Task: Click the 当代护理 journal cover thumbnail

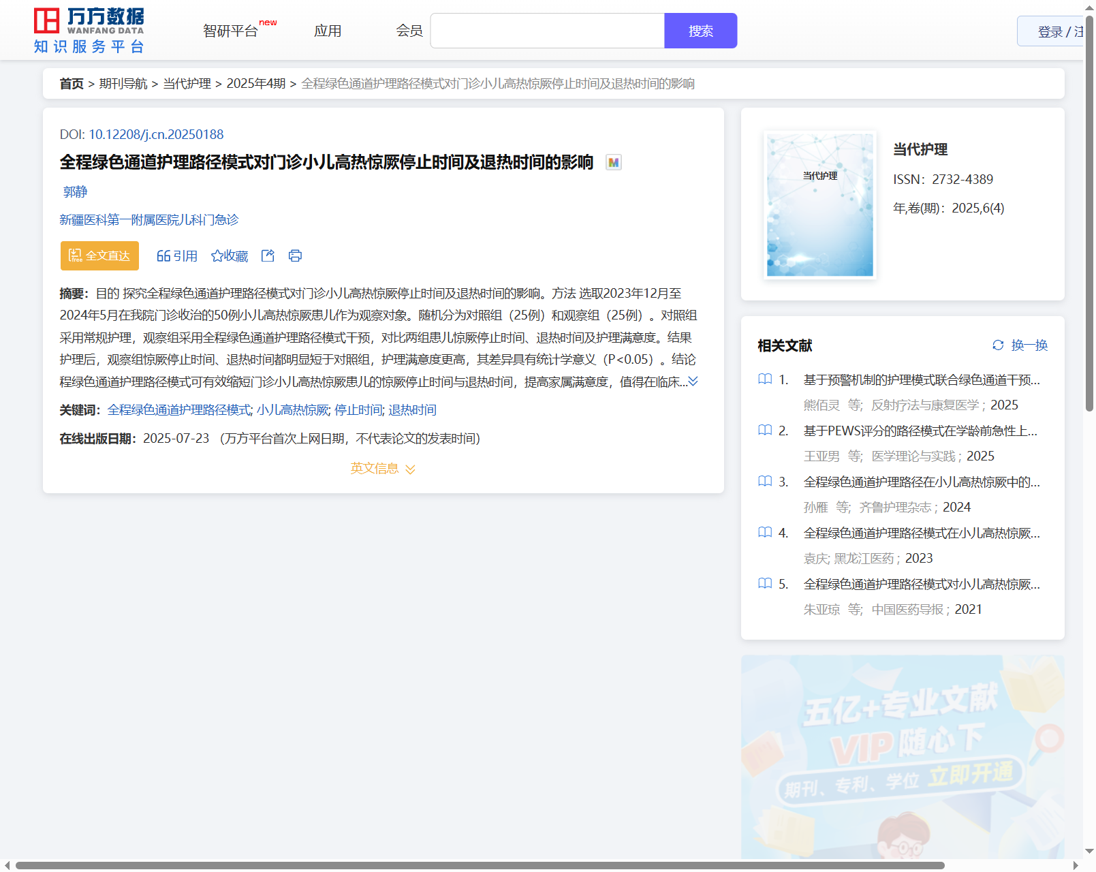Action: pos(819,205)
